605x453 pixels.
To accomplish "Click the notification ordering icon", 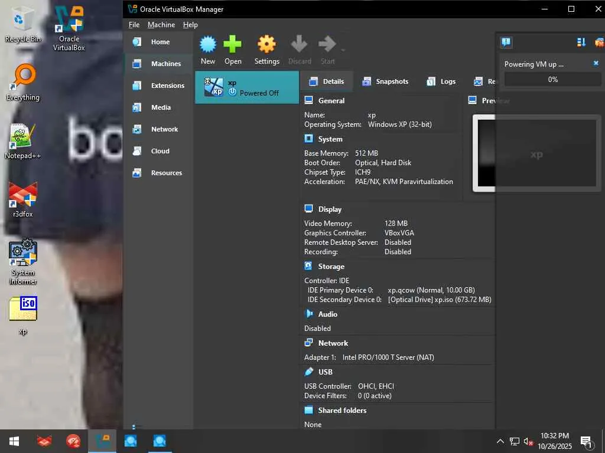I will point(581,42).
